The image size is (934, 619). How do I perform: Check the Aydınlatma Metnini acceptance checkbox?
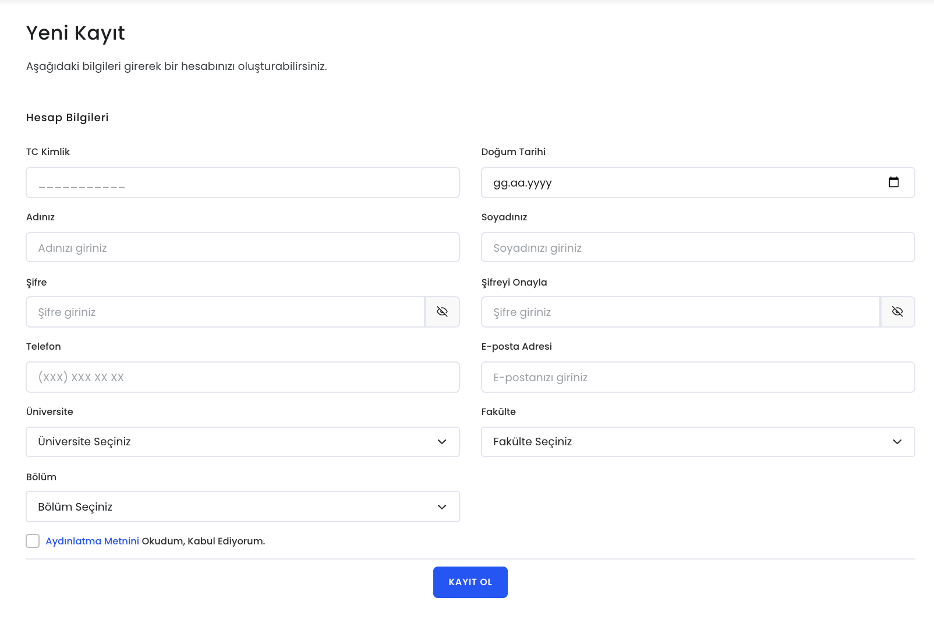pos(33,541)
